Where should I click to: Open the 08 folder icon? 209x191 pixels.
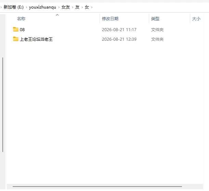(16, 29)
